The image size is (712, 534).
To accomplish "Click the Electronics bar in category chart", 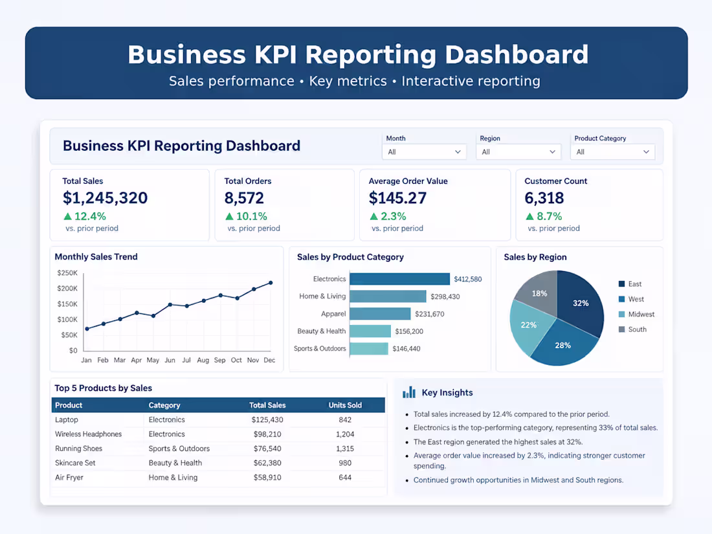I will pos(399,279).
